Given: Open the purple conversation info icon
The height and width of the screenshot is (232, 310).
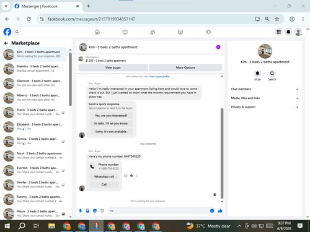Looking at the screenshot, I should [x=218, y=47].
